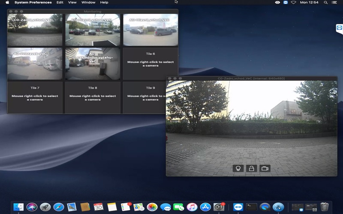Click the Mon 12:54 clock in menu bar

coord(309,3)
